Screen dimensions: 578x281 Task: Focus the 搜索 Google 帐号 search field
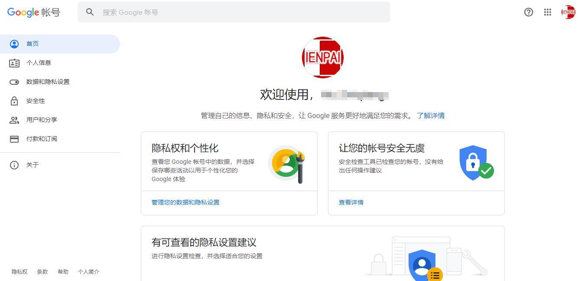234,12
